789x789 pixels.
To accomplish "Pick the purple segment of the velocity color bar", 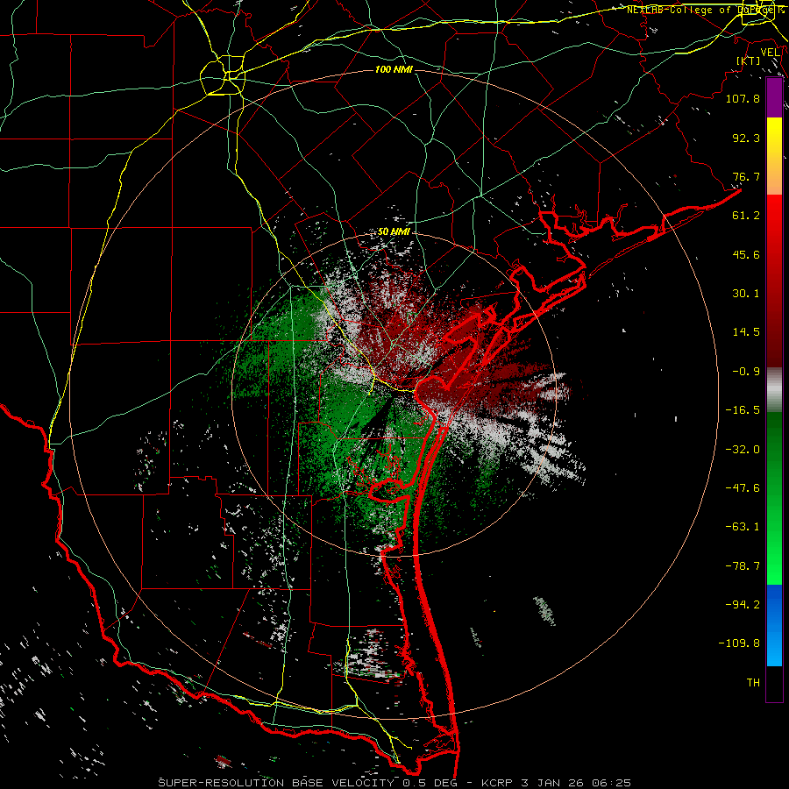I will [x=774, y=97].
